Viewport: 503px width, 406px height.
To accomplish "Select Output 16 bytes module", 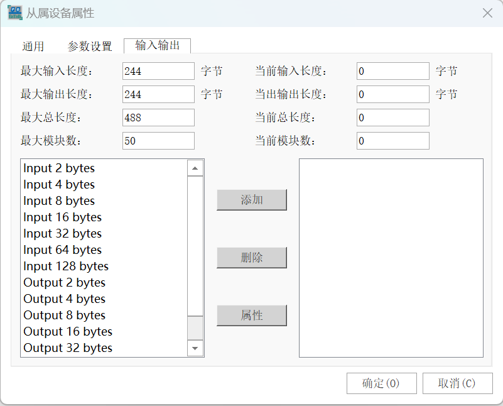I will point(68,332).
